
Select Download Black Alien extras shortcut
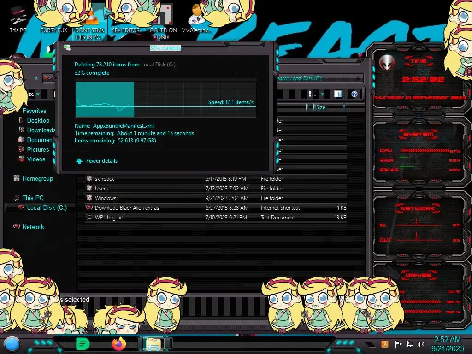pyautogui.click(x=216, y=207)
